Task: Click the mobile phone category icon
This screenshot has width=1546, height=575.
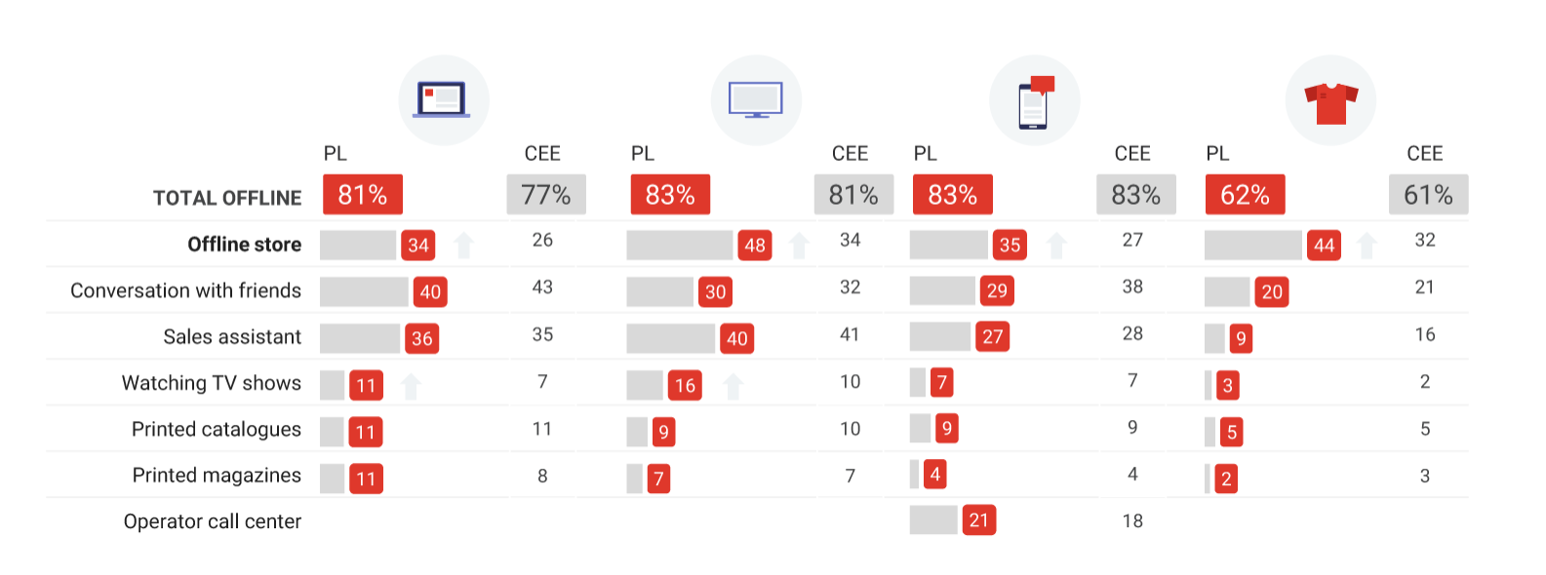Action: pyautogui.click(x=1034, y=100)
